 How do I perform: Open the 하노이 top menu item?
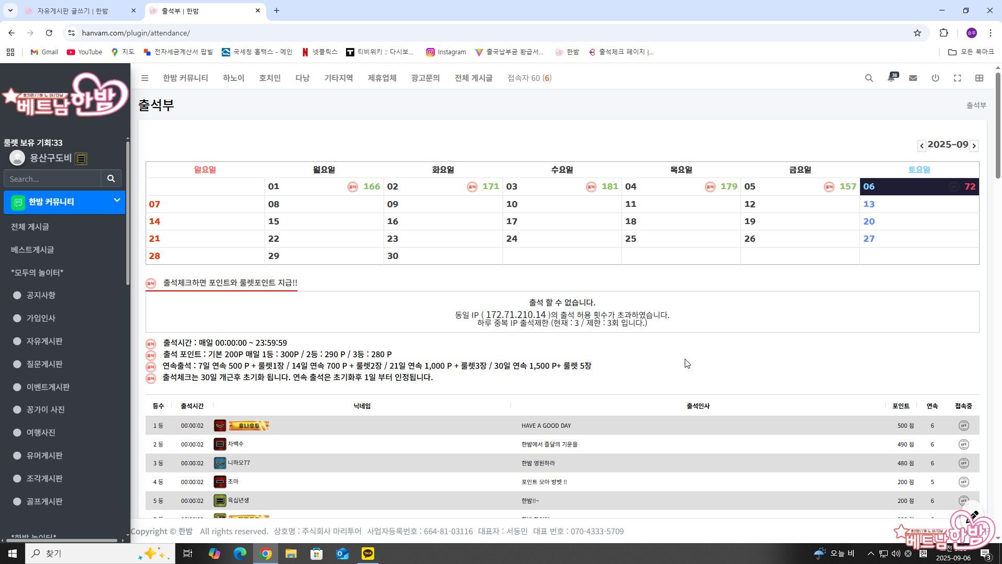(233, 78)
